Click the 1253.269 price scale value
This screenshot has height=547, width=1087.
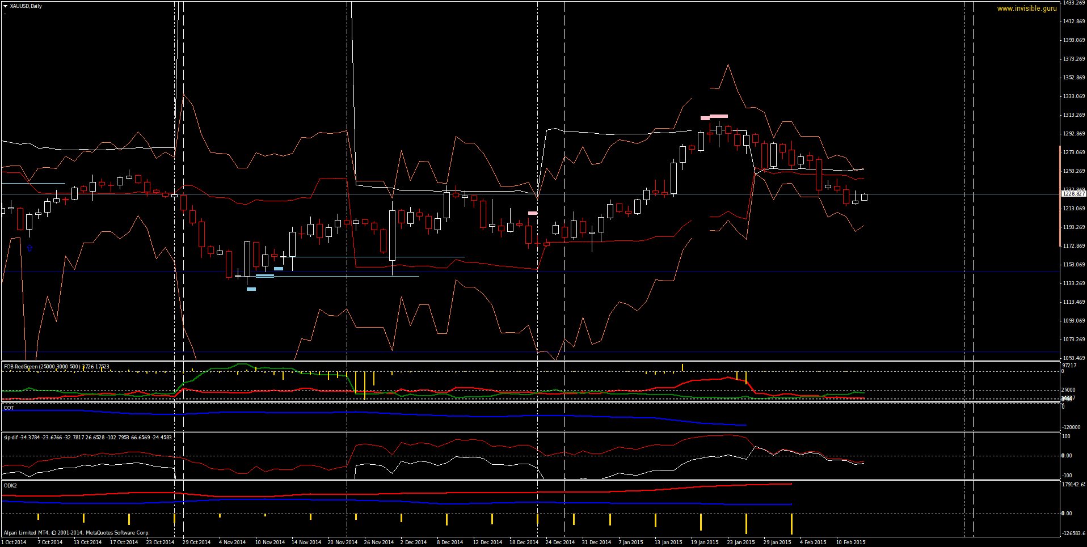[1073, 171]
